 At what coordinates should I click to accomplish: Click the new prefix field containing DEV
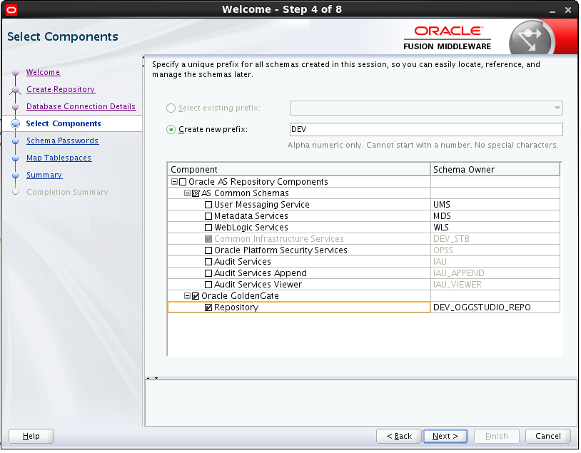(x=426, y=130)
